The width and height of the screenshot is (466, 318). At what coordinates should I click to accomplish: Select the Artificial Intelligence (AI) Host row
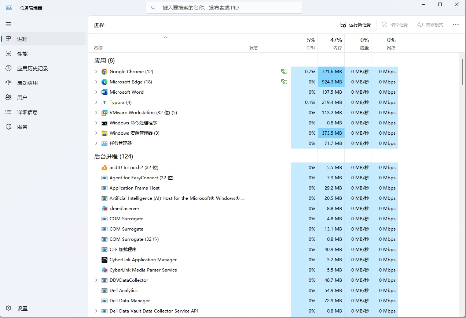(243, 198)
